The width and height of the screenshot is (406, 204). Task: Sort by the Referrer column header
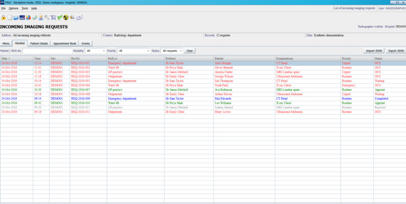(189, 58)
